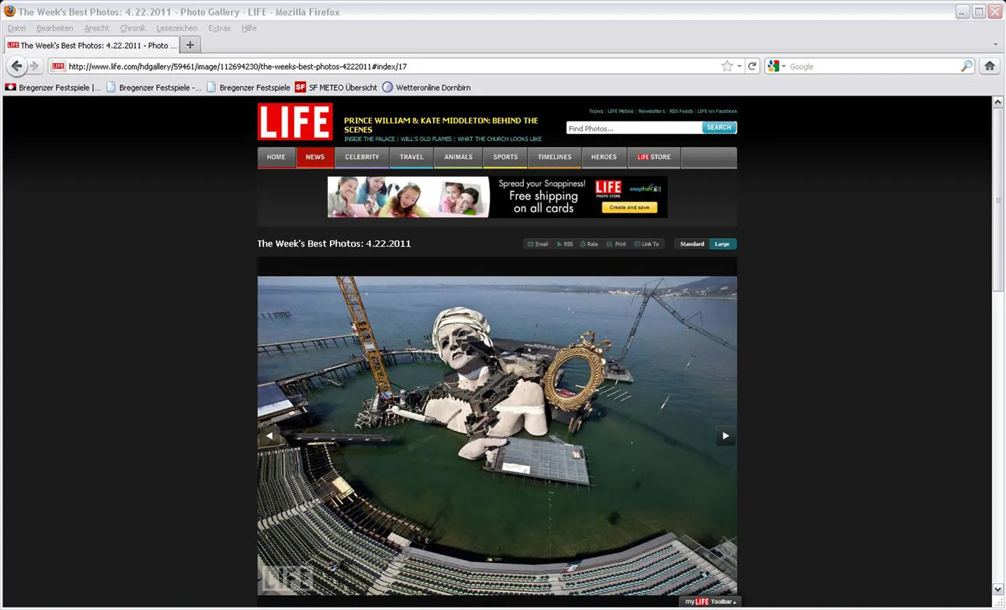Viewport: 1006px width, 610px height.
Task: Go to the TIMELINES section
Action: (555, 157)
